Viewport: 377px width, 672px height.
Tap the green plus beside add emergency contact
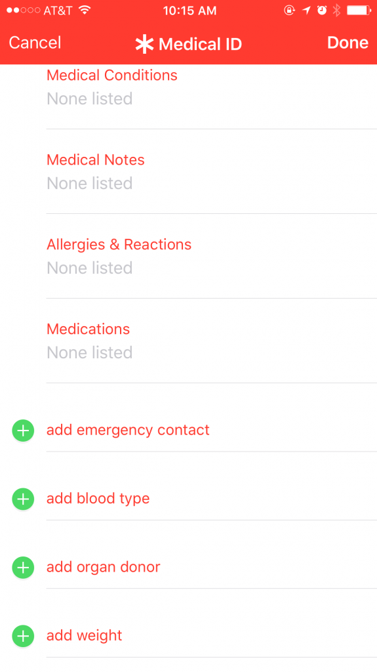coord(23,430)
